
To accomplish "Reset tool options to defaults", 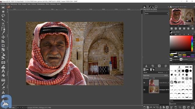I will 166,66.
